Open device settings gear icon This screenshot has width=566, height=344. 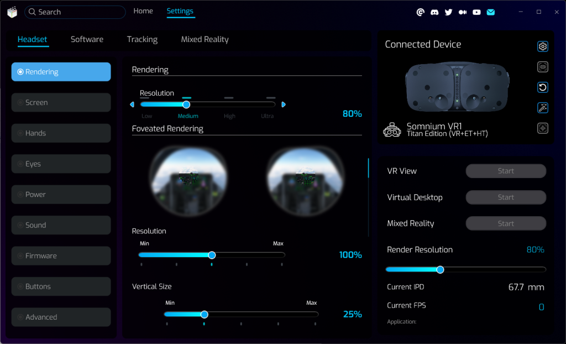tap(543, 46)
